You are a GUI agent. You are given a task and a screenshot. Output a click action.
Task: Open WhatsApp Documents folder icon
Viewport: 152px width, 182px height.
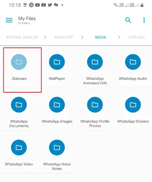(x=19, y=105)
